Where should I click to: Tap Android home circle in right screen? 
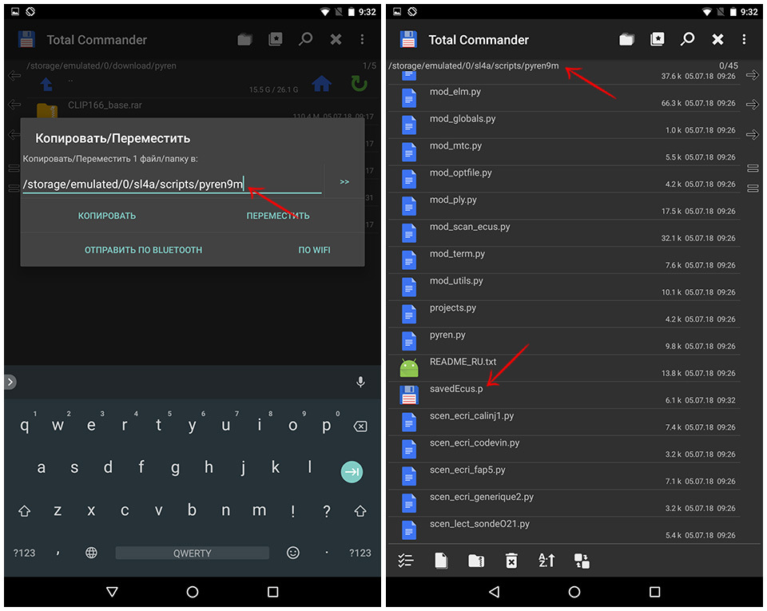(574, 592)
